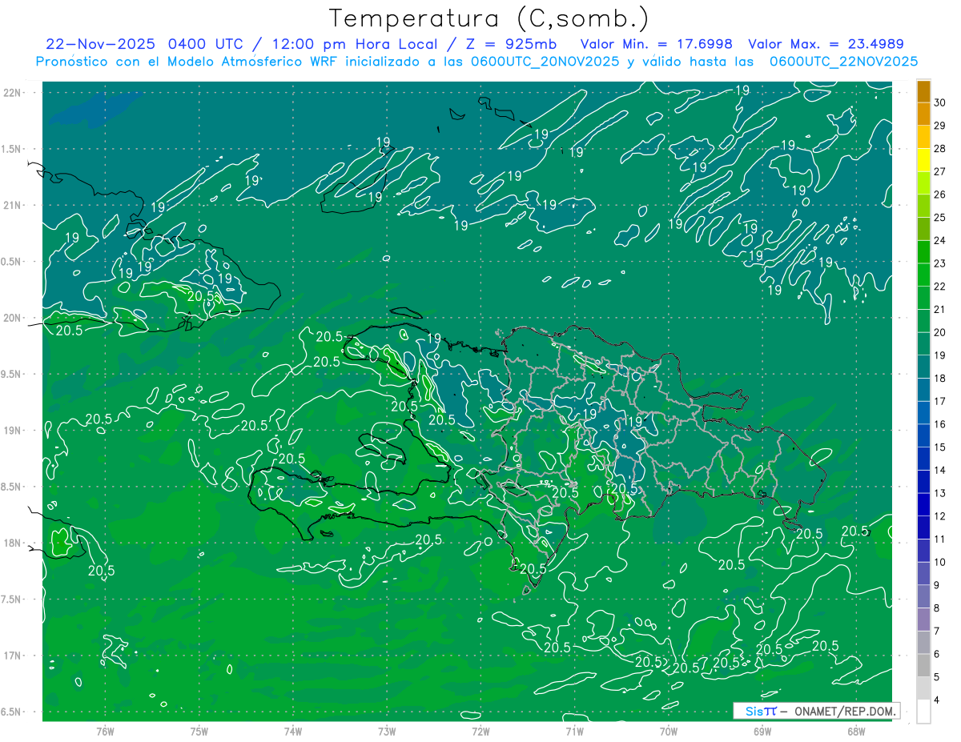The image size is (961, 742).
Task: Click the longitude axis label 69W
Action: tap(762, 731)
